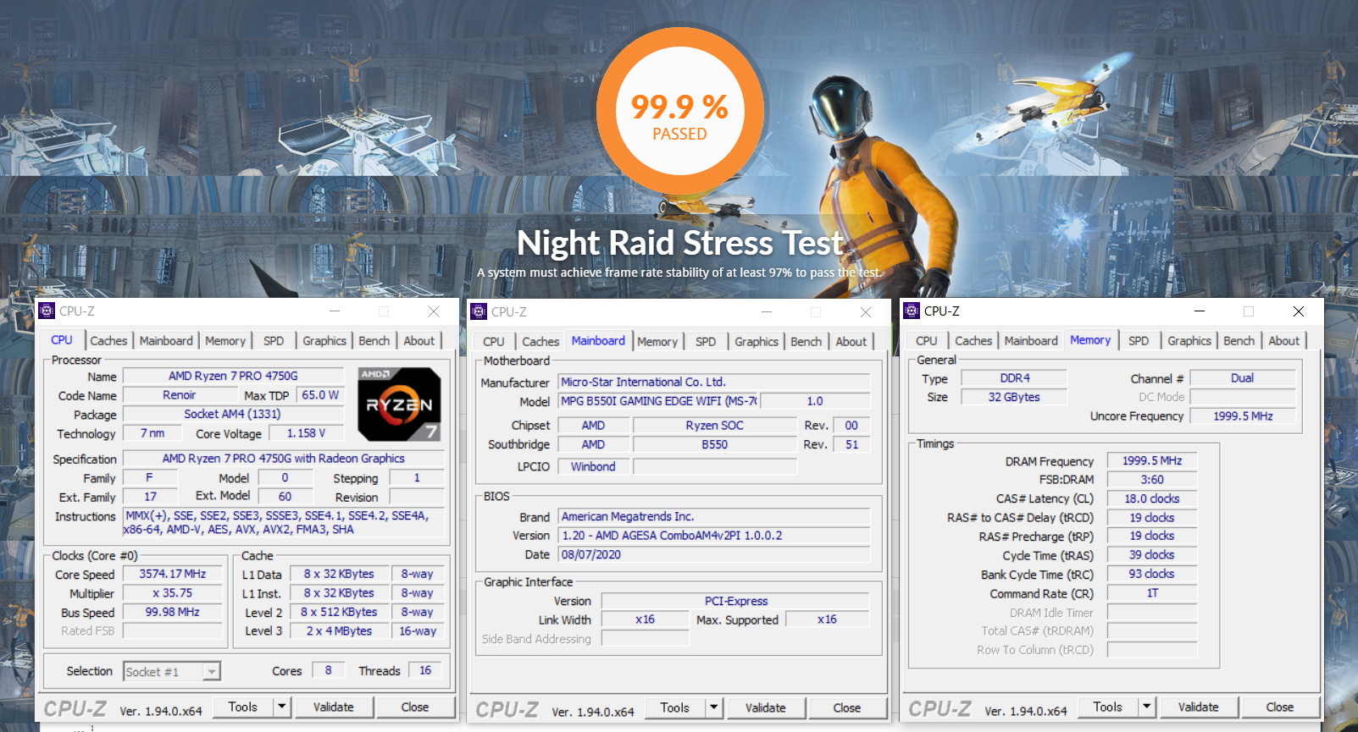Screen dimensions: 1358x732
Task: Click Close button in left CPU-Z window footer
Action: tap(415, 707)
